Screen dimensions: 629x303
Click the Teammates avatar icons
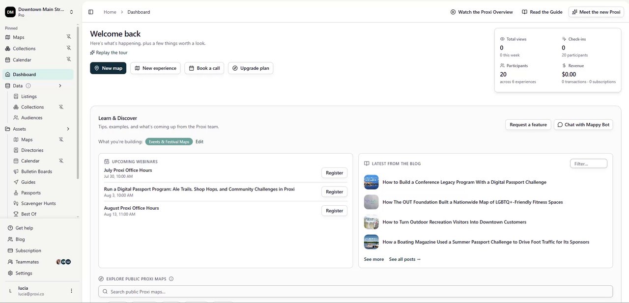pos(63,262)
